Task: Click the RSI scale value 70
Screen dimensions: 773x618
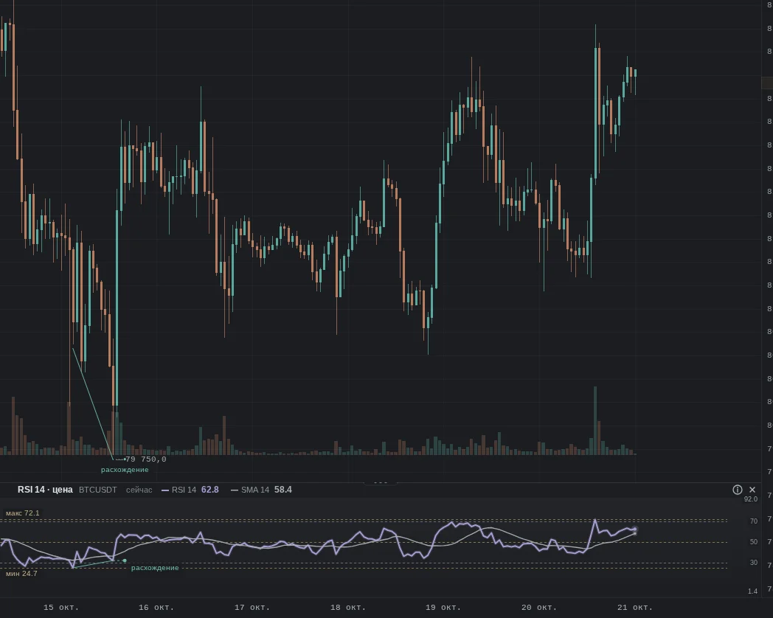Action: [754, 521]
